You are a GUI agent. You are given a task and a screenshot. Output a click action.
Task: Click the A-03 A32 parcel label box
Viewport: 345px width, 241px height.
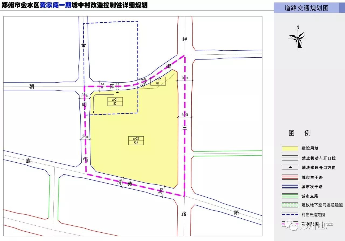point(136,141)
